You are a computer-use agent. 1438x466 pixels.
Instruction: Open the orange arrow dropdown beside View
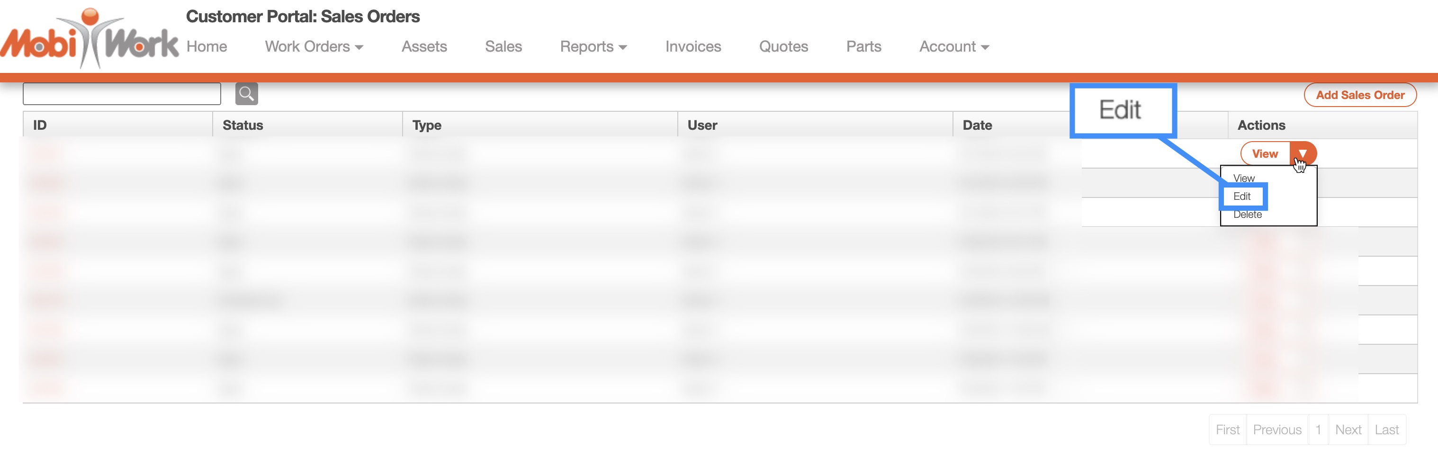click(1303, 153)
